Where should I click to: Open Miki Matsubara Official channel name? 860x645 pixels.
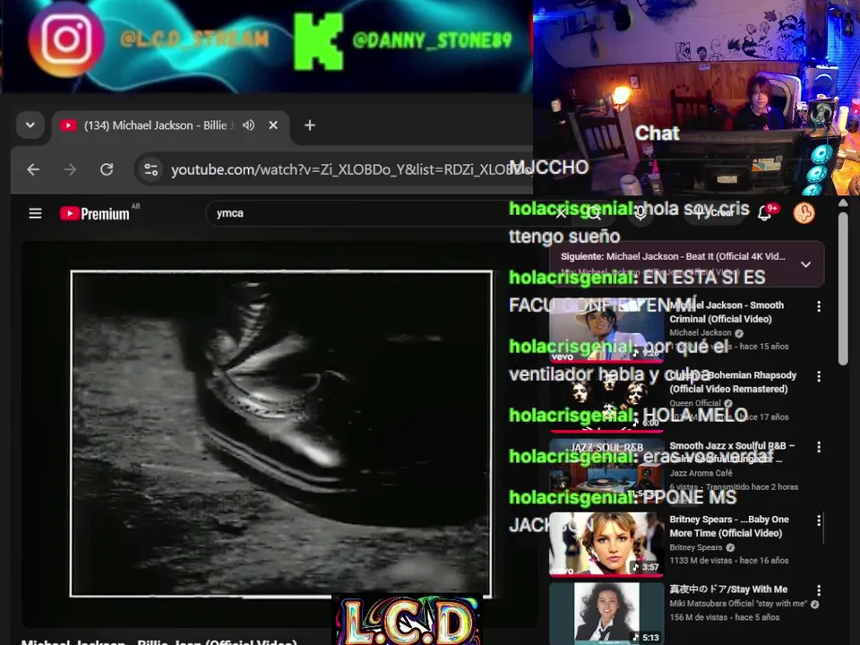point(737,603)
